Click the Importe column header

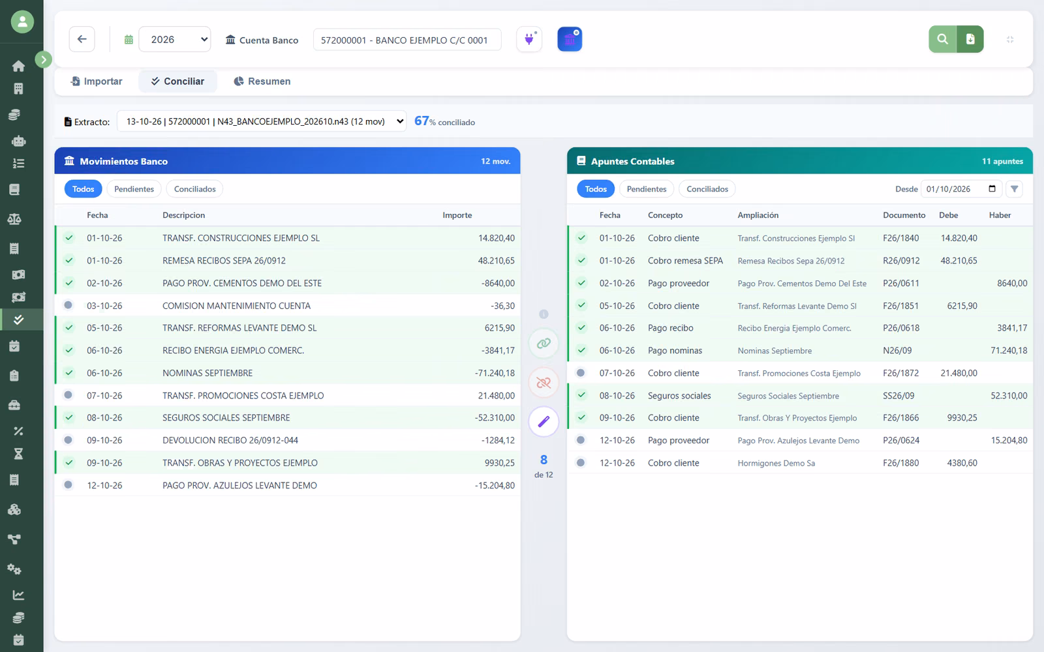pos(457,215)
